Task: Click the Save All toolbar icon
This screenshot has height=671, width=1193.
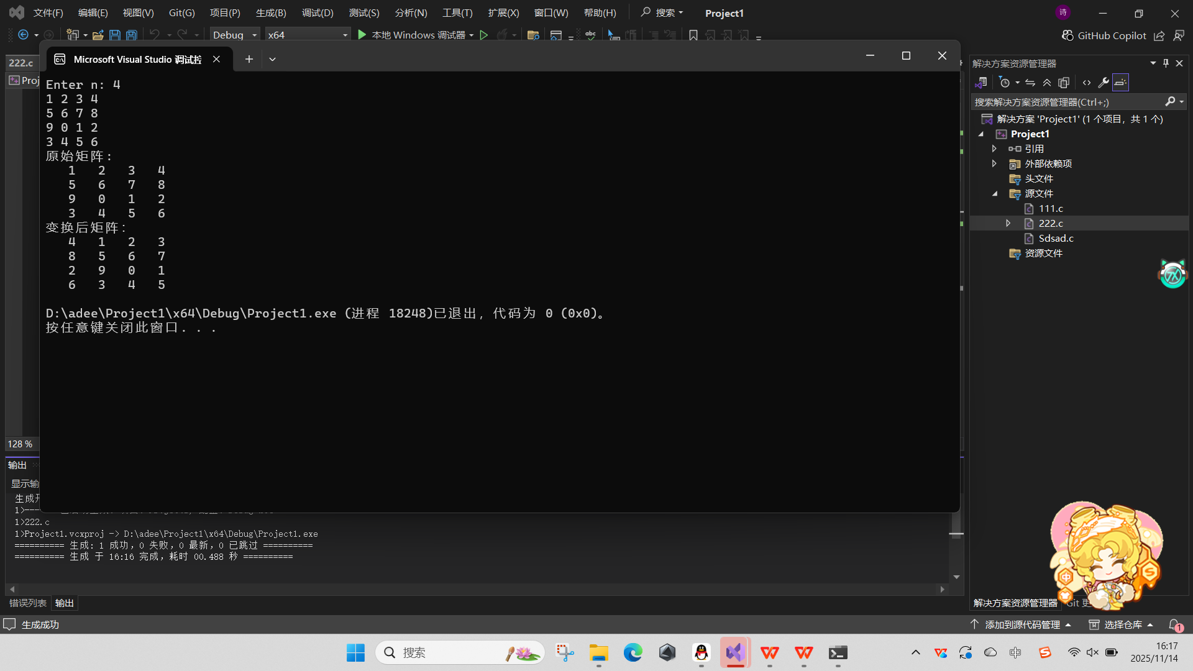Action: click(132, 35)
